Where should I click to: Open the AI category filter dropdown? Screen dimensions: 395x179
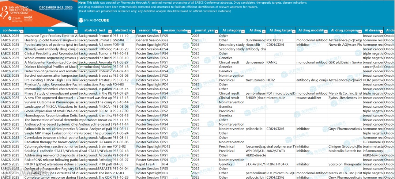coord(243,31)
